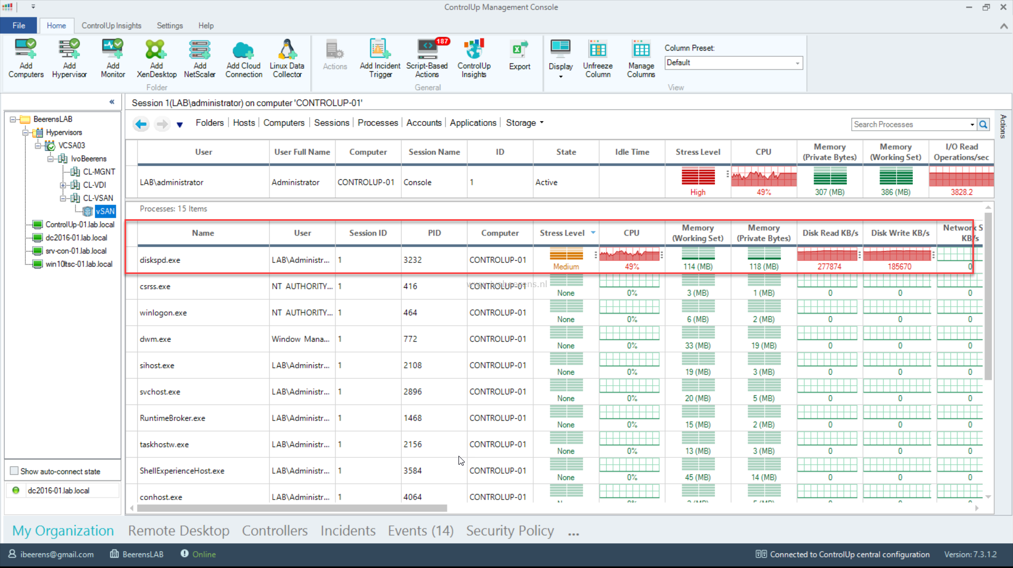1013x568 pixels.
Task: Expand the CL-VDI tree node
Action: [63, 185]
